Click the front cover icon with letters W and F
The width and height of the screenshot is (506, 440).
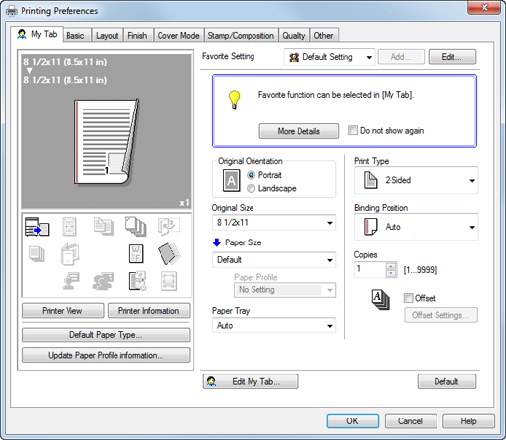point(136,254)
